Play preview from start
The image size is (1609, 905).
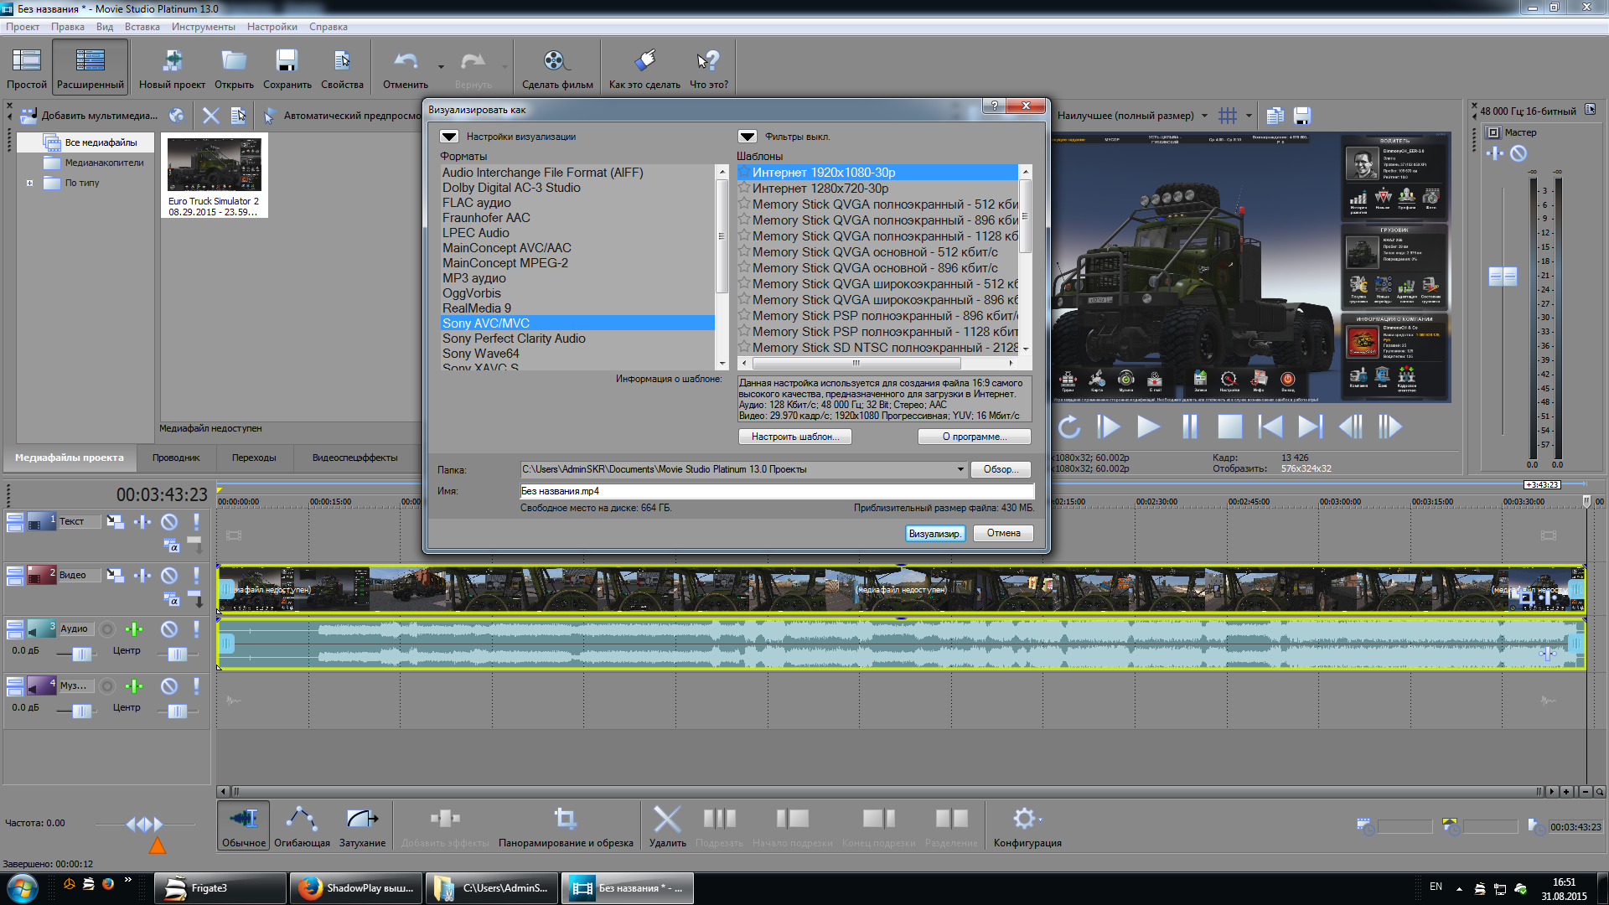[1108, 427]
